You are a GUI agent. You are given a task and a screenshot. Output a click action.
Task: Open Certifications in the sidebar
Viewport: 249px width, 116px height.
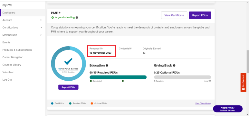click(x=10, y=28)
